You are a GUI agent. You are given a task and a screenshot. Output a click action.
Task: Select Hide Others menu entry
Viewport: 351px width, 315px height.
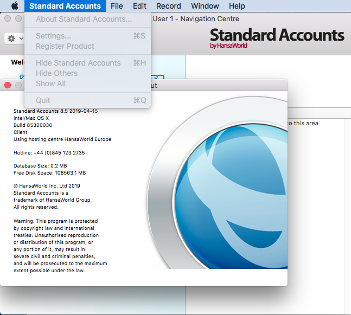pyautogui.click(x=87, y=73)
